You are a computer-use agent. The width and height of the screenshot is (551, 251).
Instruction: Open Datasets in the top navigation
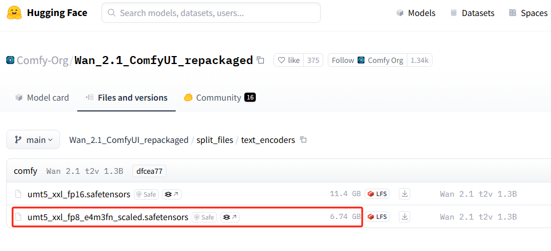473,13
